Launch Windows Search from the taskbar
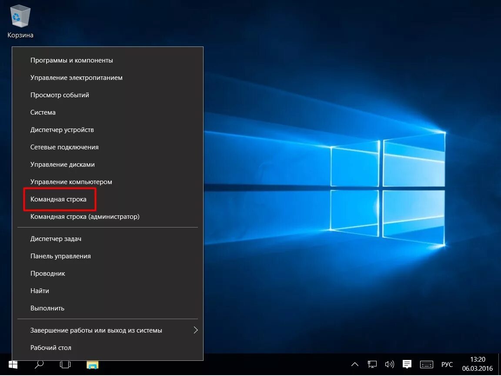This screenshot has height=376, width=501. pyautogui.click(x=38, y=364)
